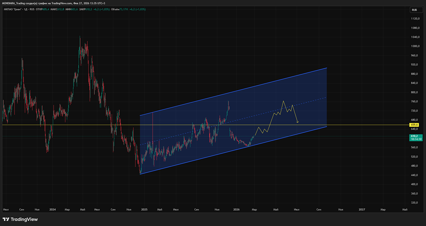The image size is (426, 226).
Task: Click the 1040,0 price axis label
Action: [416, 37]
